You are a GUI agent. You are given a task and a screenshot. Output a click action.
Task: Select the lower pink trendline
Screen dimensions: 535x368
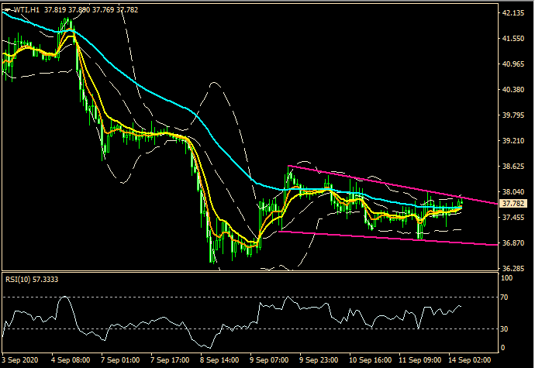[388, 237]
